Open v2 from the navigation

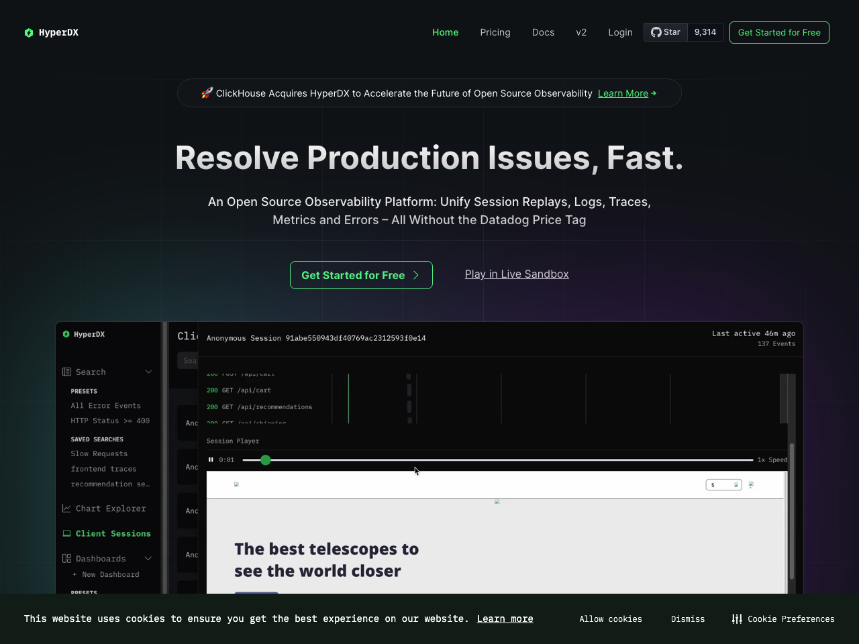[x=581, y=32]
